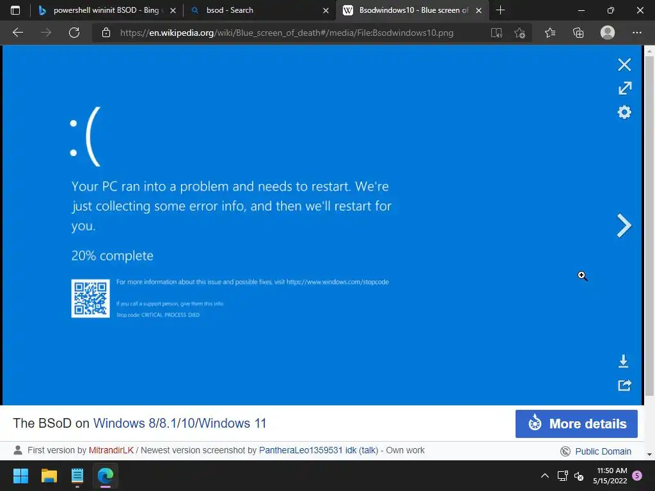Close the bsod - Search tab

[326, 10]
